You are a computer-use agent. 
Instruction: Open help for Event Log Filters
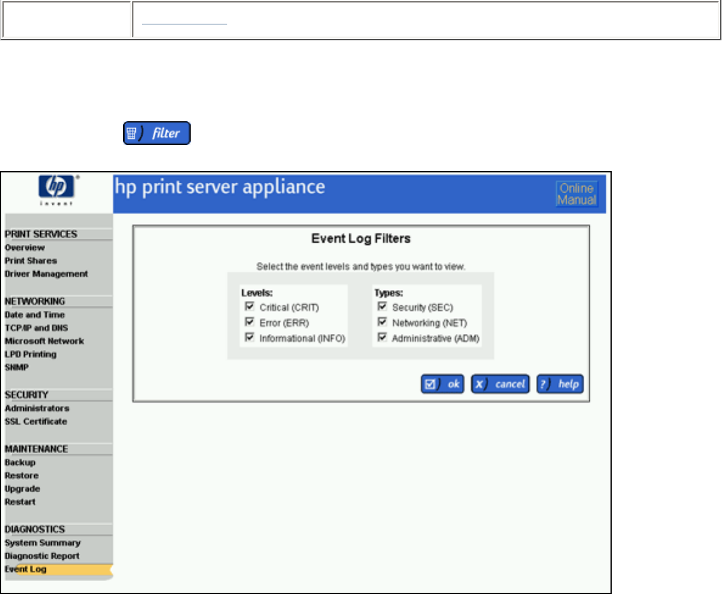[x=560, y=384]
